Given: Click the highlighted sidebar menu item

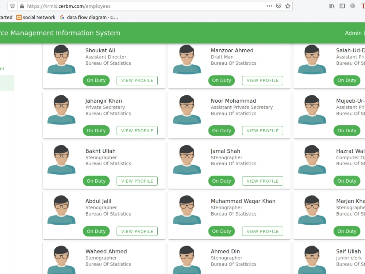Looking at the screenshot, I should click(x=7, y=83).
